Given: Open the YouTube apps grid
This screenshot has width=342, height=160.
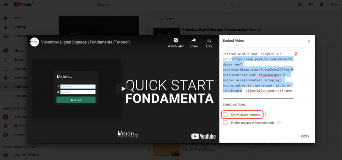Looking at the screenshot, I should point(311,4).
